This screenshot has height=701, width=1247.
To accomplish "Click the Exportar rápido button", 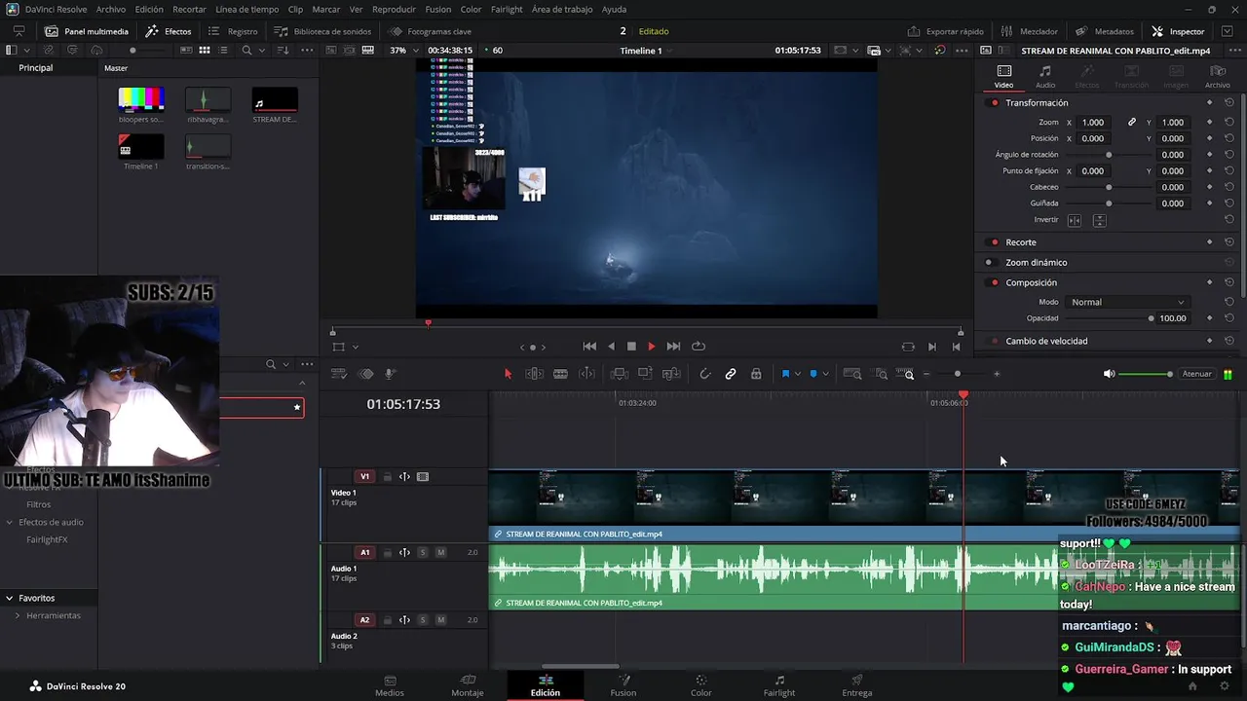I will (x=946, y=31).
